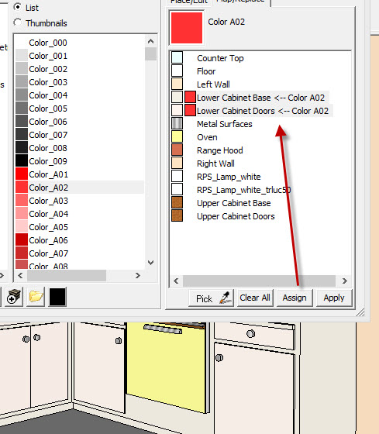Click the color list scroll down arrow
The height and width of the screenshot is (434, 379).
tap(150, 263)
